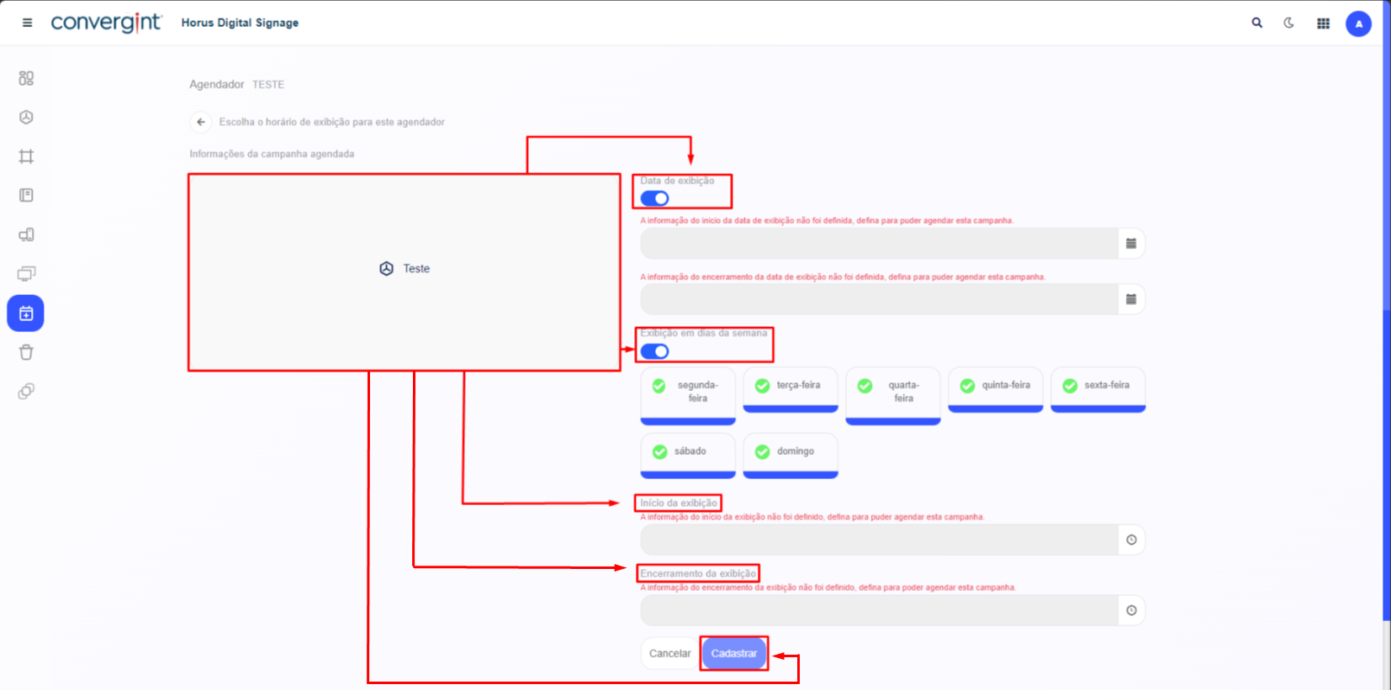Open the hamburger menu in header
This screenshot has width=1391, height=690.
[27, 23]
